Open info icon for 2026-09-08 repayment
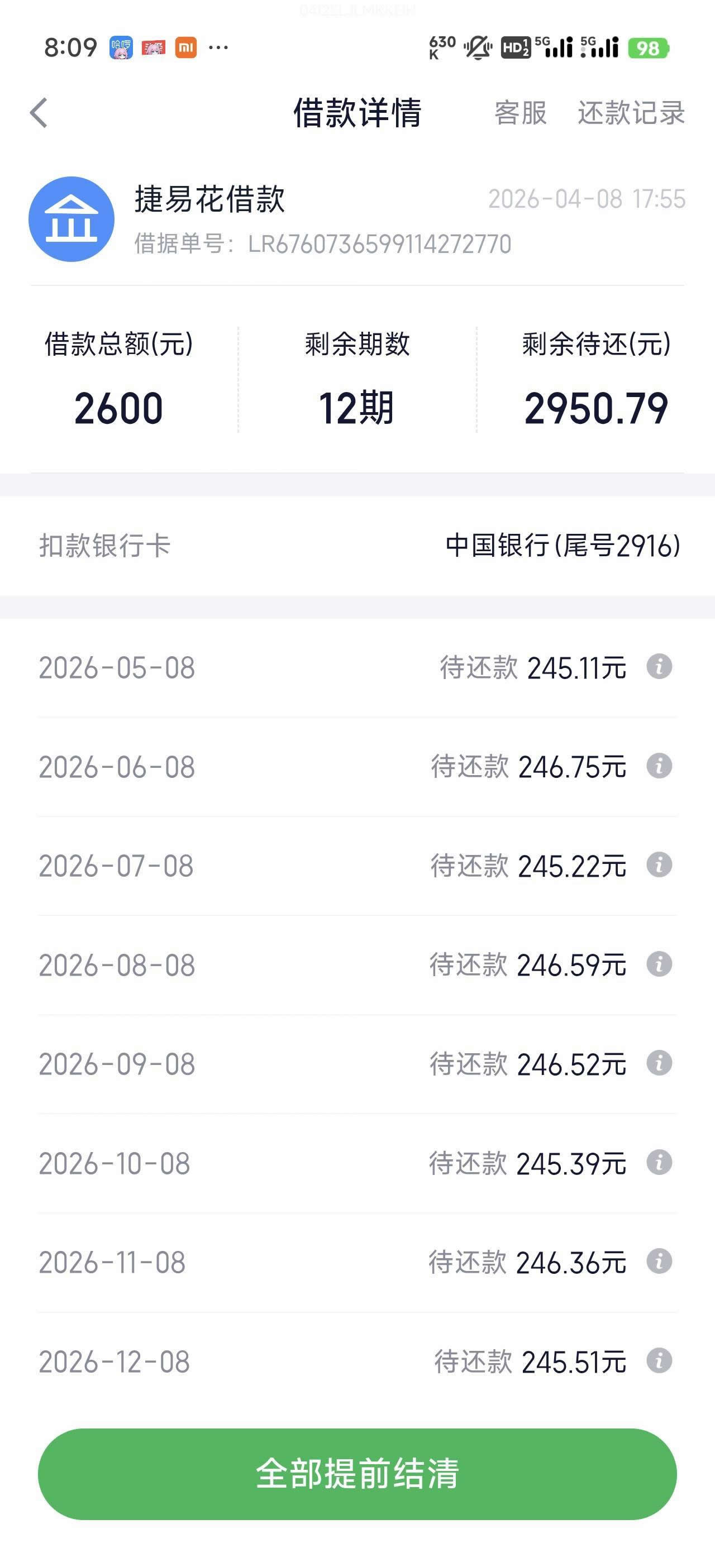 659,1063
